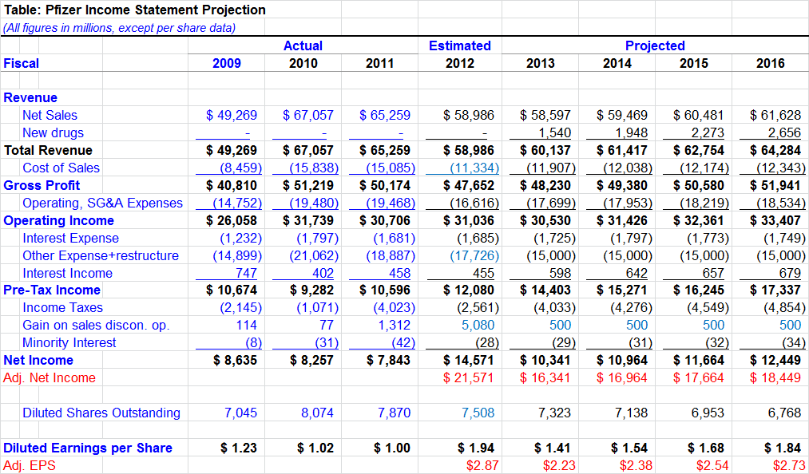809x474 pixels.
Task: Select 2013 Total Revenue $ 60,137
Action: tap(545, 150)
